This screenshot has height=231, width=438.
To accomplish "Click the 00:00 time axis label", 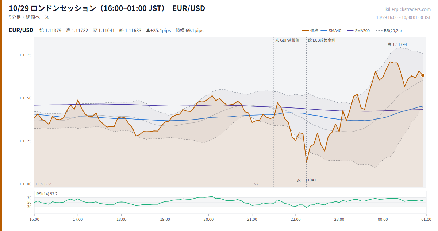I will point(383,219).
